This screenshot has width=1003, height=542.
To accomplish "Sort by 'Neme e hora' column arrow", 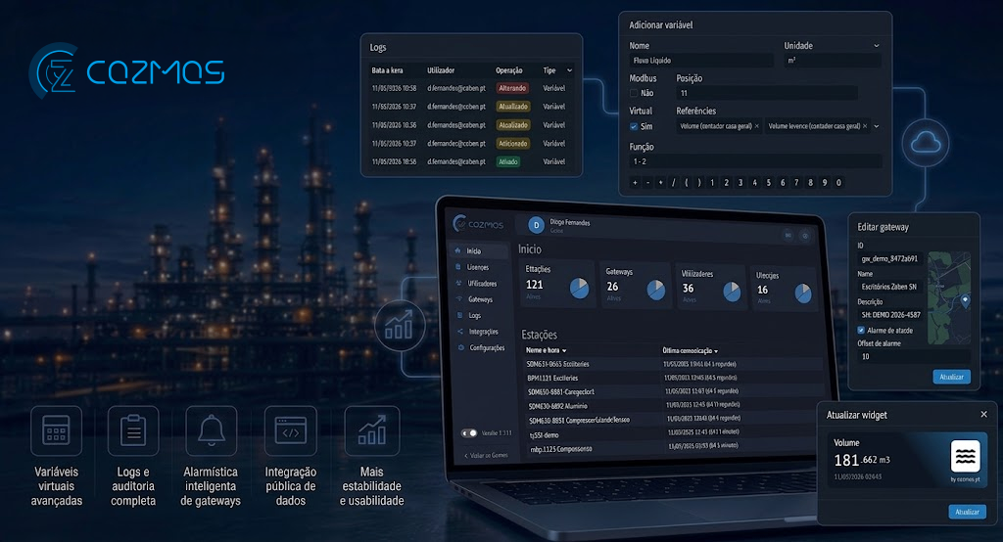I will tap(564, 350).
